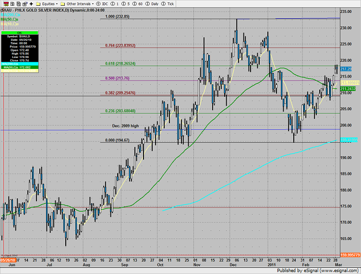Click the Mar label on time axis

(x=338, y=265)
